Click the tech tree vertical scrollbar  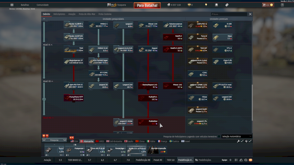[252, 99]
